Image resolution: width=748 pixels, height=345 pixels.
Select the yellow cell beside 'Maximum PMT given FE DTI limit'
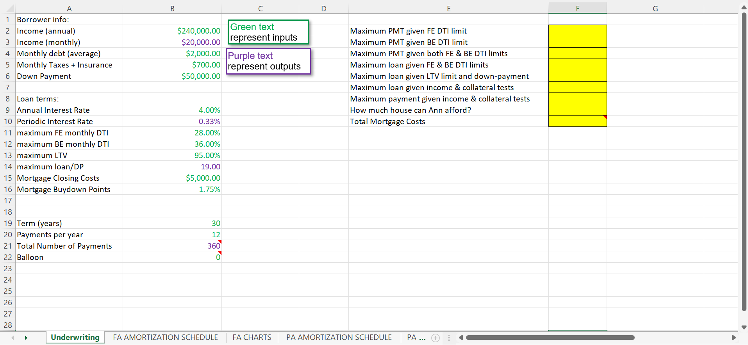click(578, 30)
